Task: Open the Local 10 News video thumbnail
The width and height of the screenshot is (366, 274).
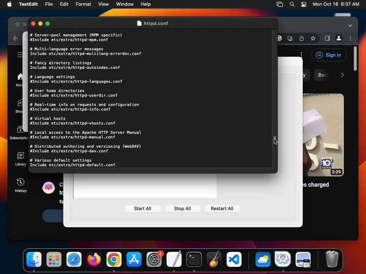Action: [x=323, y=135]
